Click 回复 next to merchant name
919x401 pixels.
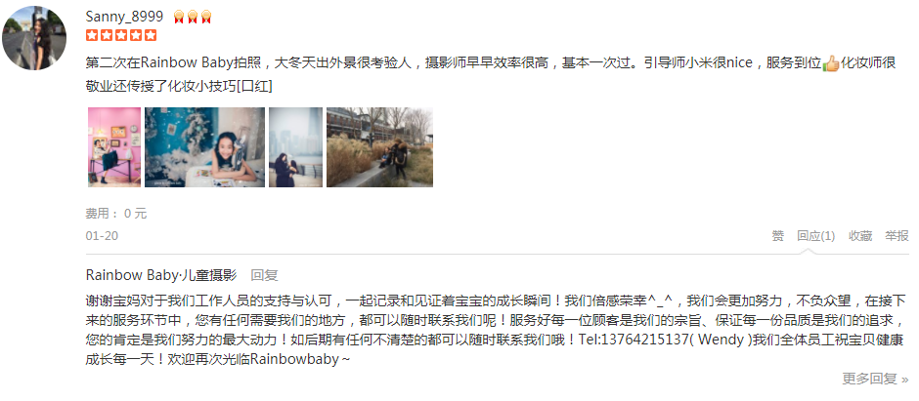coord(264,275)
